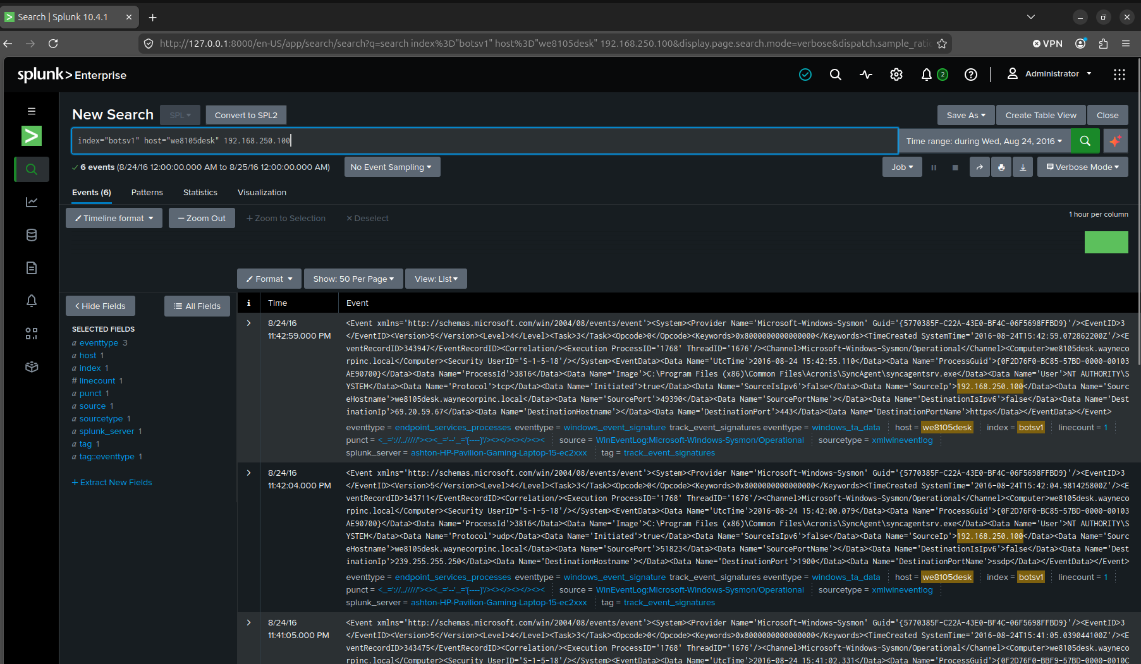The height and width of the screenshot is (664, 1141).
Task: Open a new browser tab
Action: click(x=152, y=17)
